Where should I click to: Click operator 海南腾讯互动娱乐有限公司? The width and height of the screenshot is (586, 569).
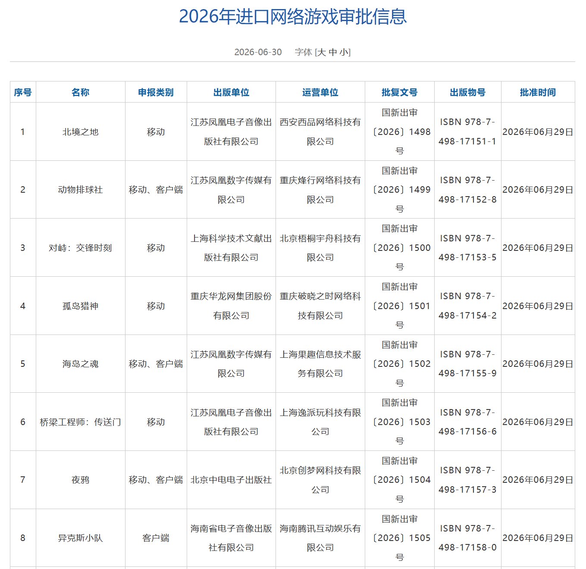click(x=320, y=538)
